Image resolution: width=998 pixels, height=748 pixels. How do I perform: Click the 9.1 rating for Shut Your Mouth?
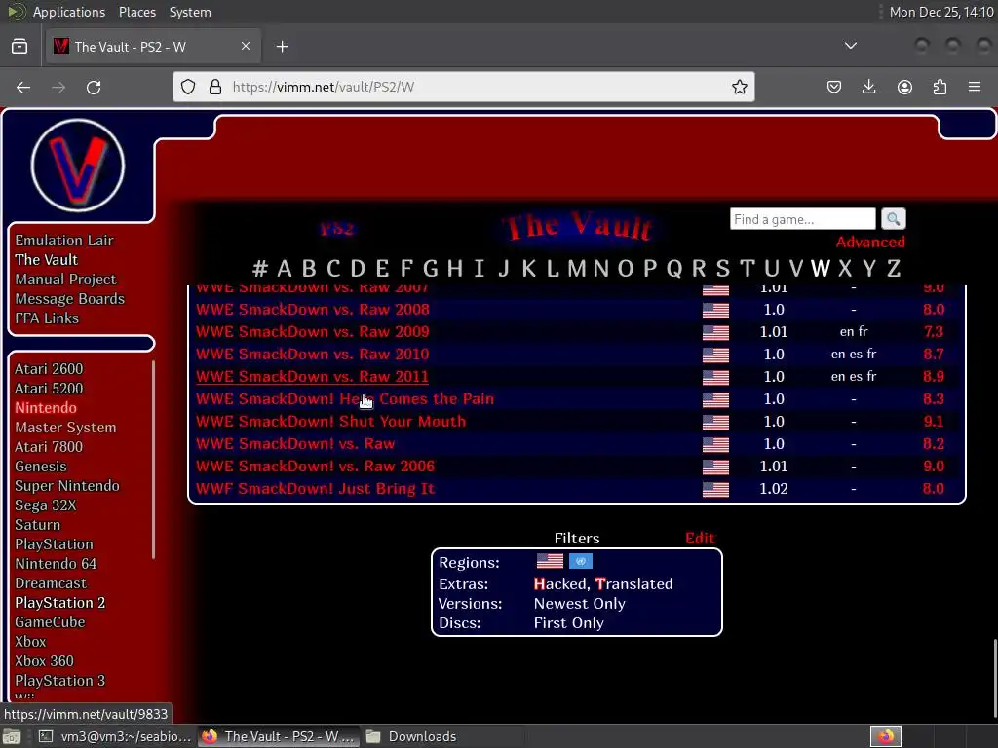[933, 421]
